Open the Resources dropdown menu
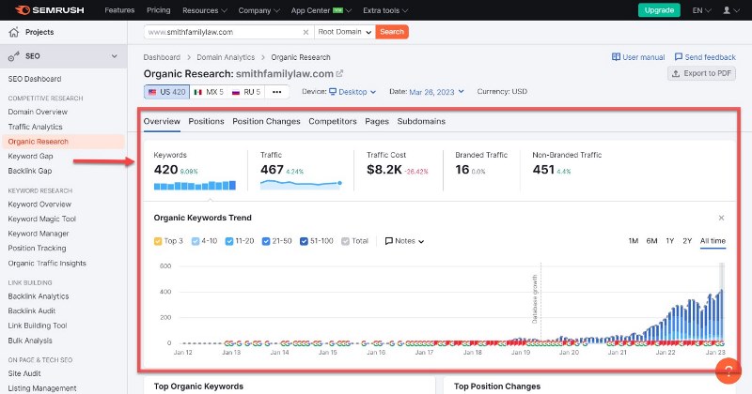Viewport: 752px width, 394px height. (x=205, y=10)
